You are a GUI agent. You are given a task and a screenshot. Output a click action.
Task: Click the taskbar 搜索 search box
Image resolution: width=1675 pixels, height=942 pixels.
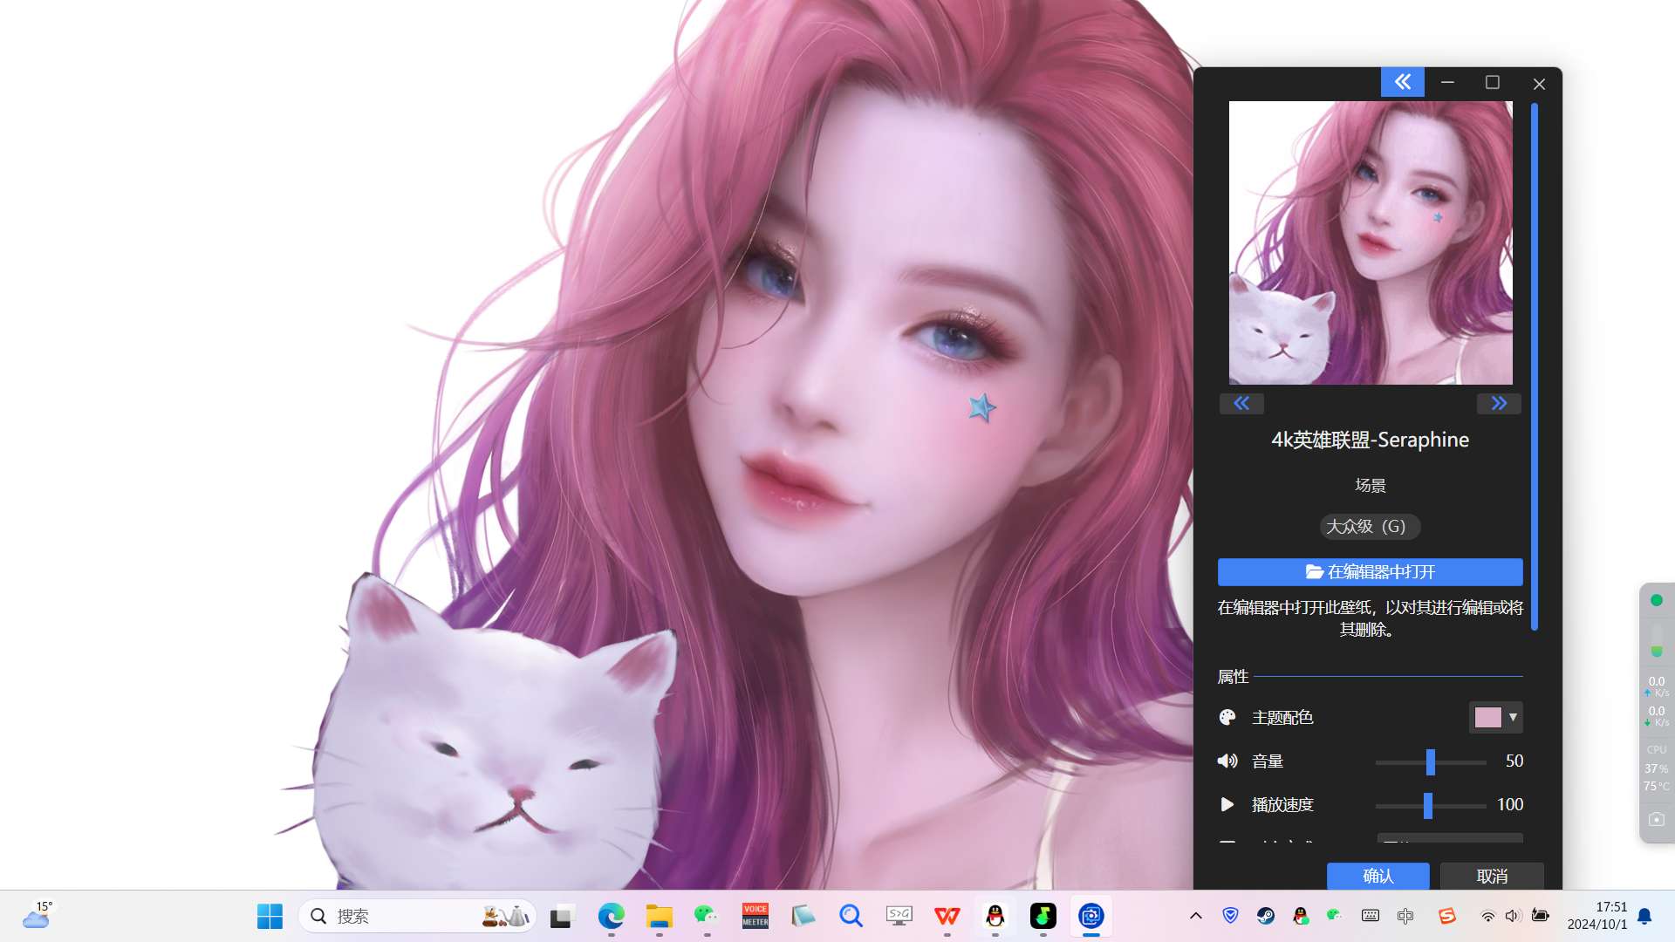coord(417,916)
